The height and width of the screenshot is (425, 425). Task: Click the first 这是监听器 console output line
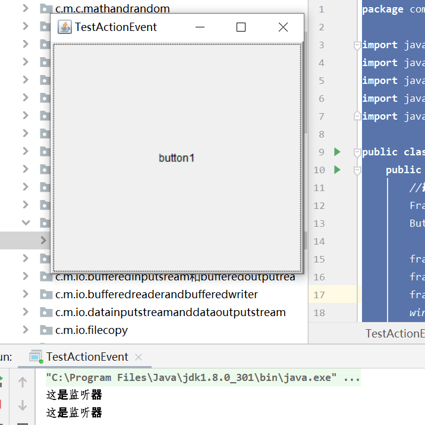74,395
